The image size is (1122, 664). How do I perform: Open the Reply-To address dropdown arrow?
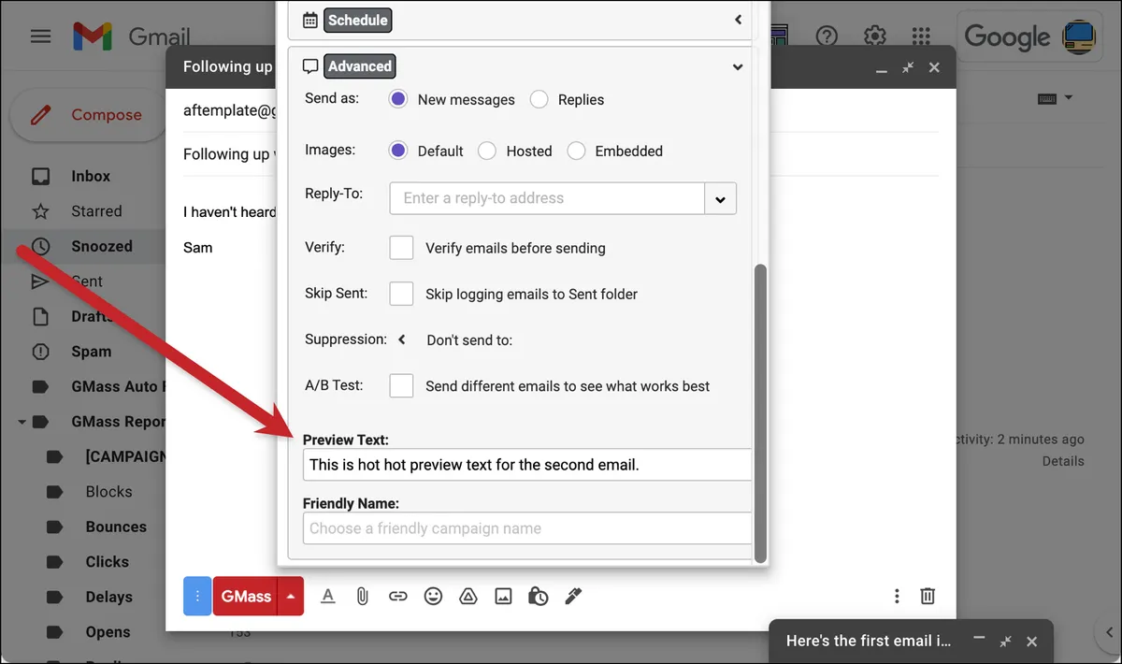click(720, 198)
